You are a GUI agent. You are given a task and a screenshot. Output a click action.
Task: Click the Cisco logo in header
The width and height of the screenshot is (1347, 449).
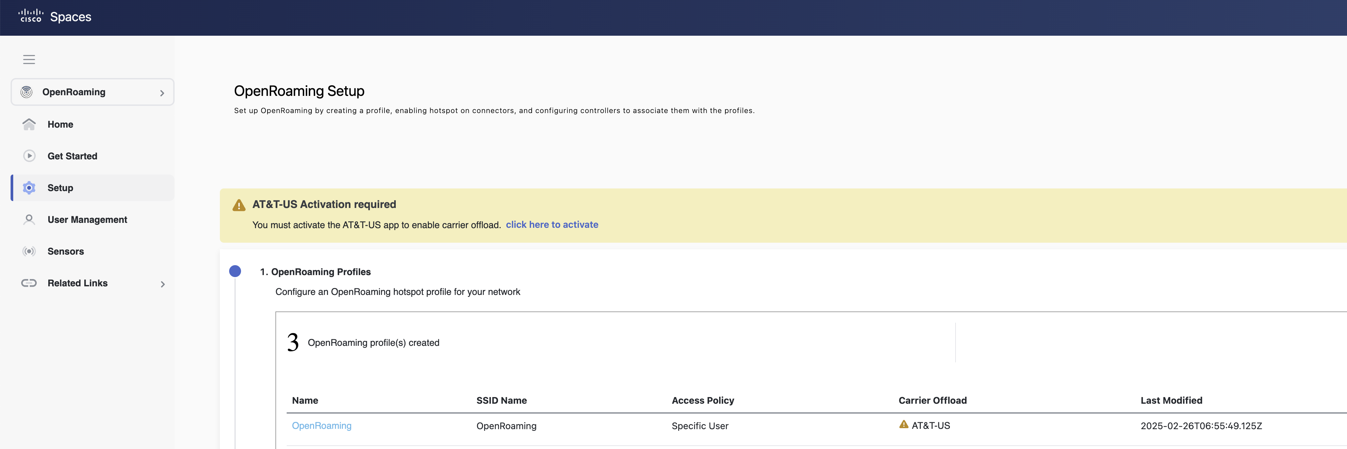(30, 16)
